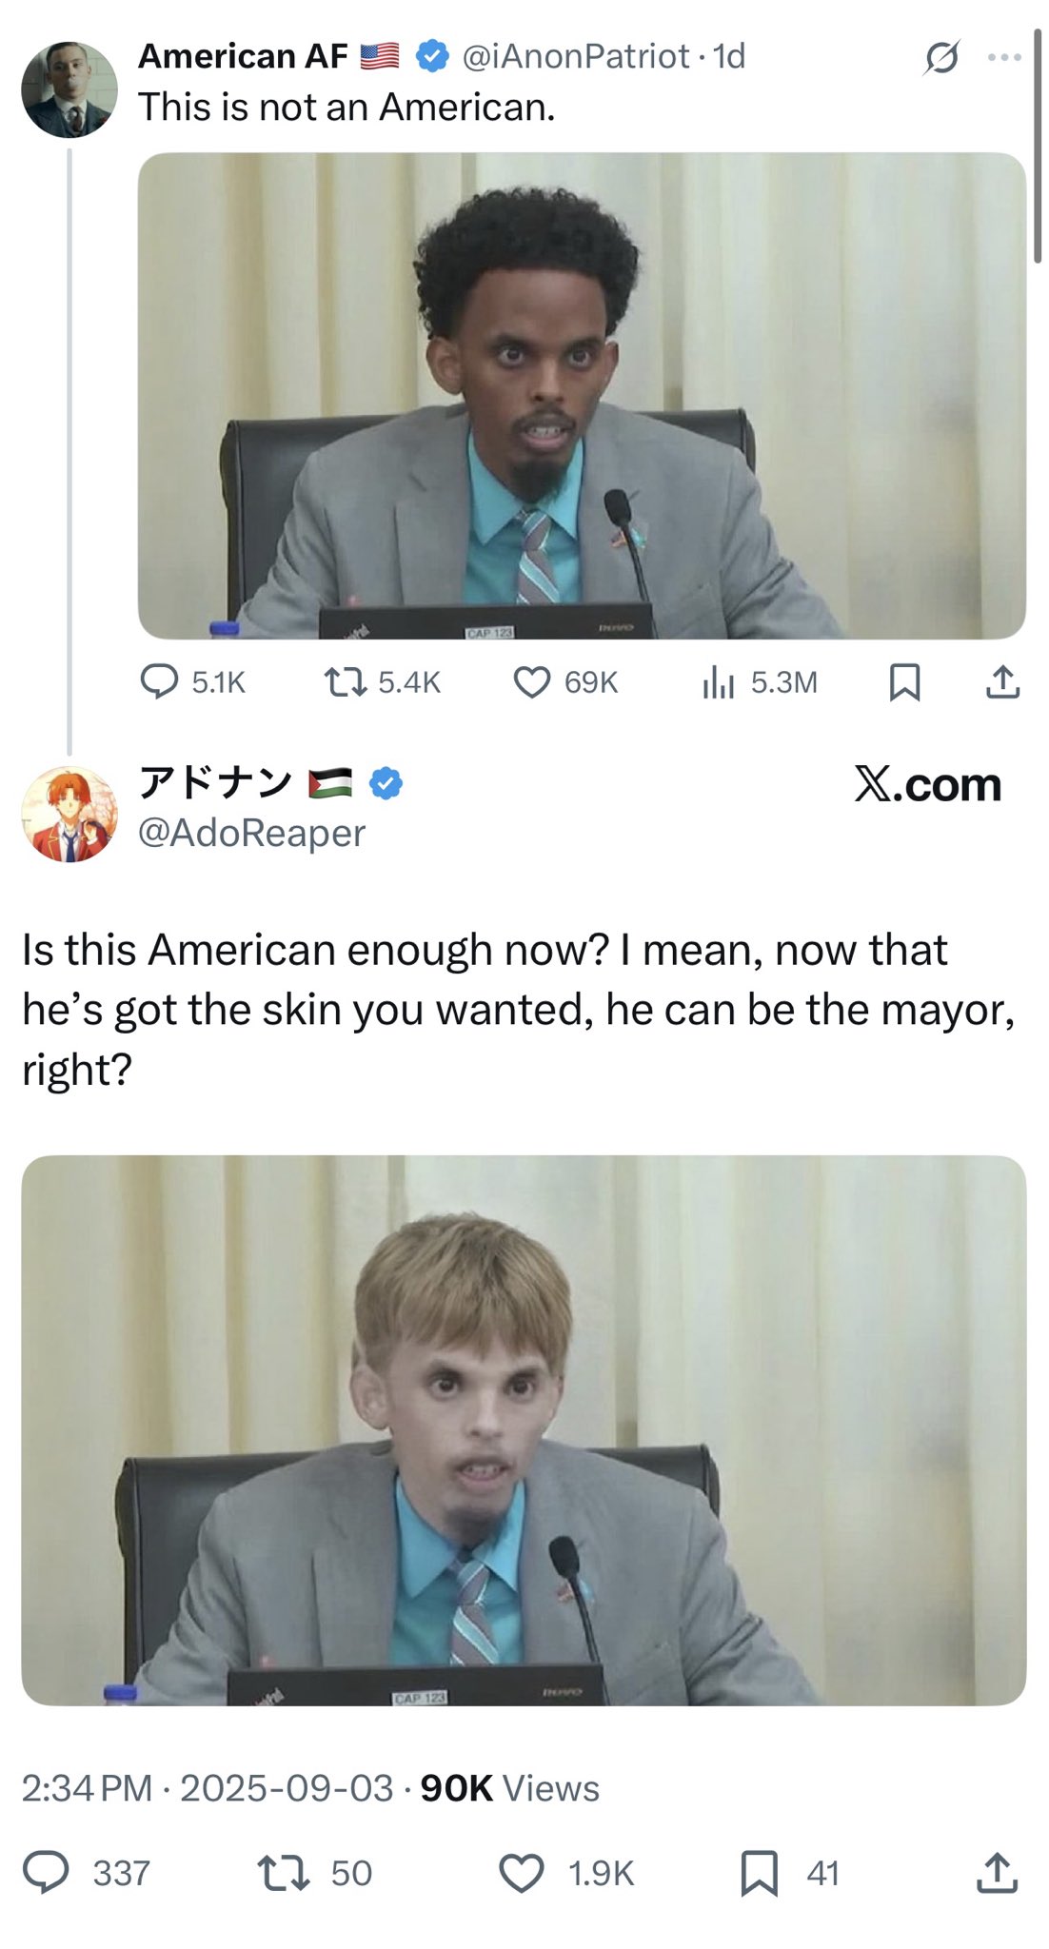The width and height of the screenshot is (1049, 1949).
Task: Reply to the original post with 5.1K comments
Action: click(160, 681)
